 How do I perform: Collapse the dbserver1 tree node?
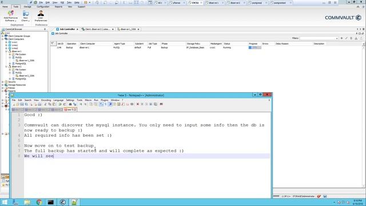coord(6,51)
